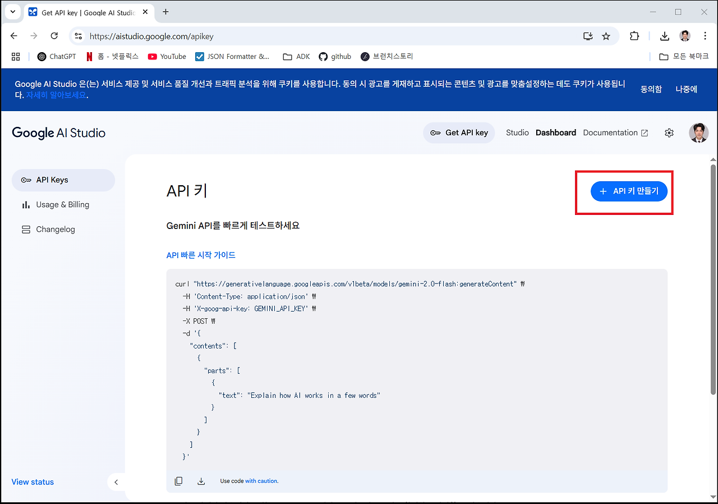
Task: Open the Chrome three-dot menu
Action: [705, 36]
